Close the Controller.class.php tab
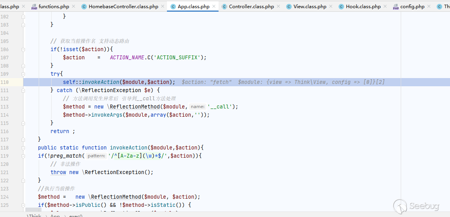This screenshot has width=450, height=217. pos(278,6)
